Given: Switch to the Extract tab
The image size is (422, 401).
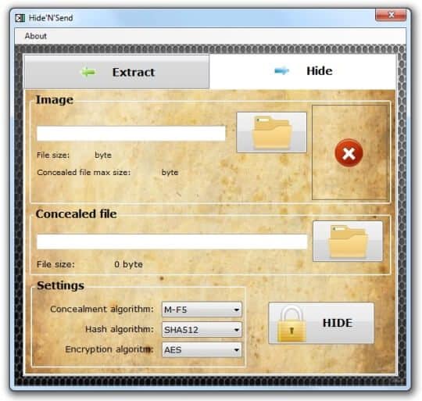Looking at the screenshot, I should click(116, 72).
